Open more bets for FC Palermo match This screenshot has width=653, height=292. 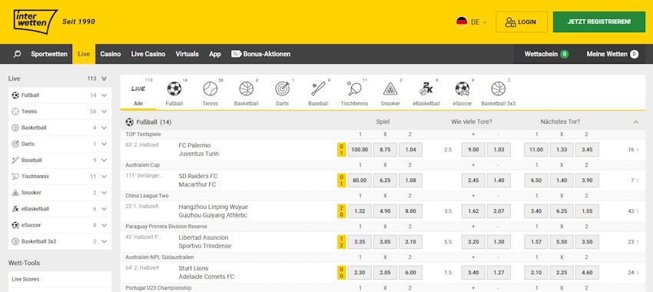634,150
